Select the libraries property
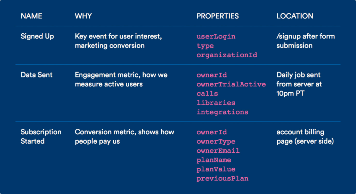 [x=216, y=103]
